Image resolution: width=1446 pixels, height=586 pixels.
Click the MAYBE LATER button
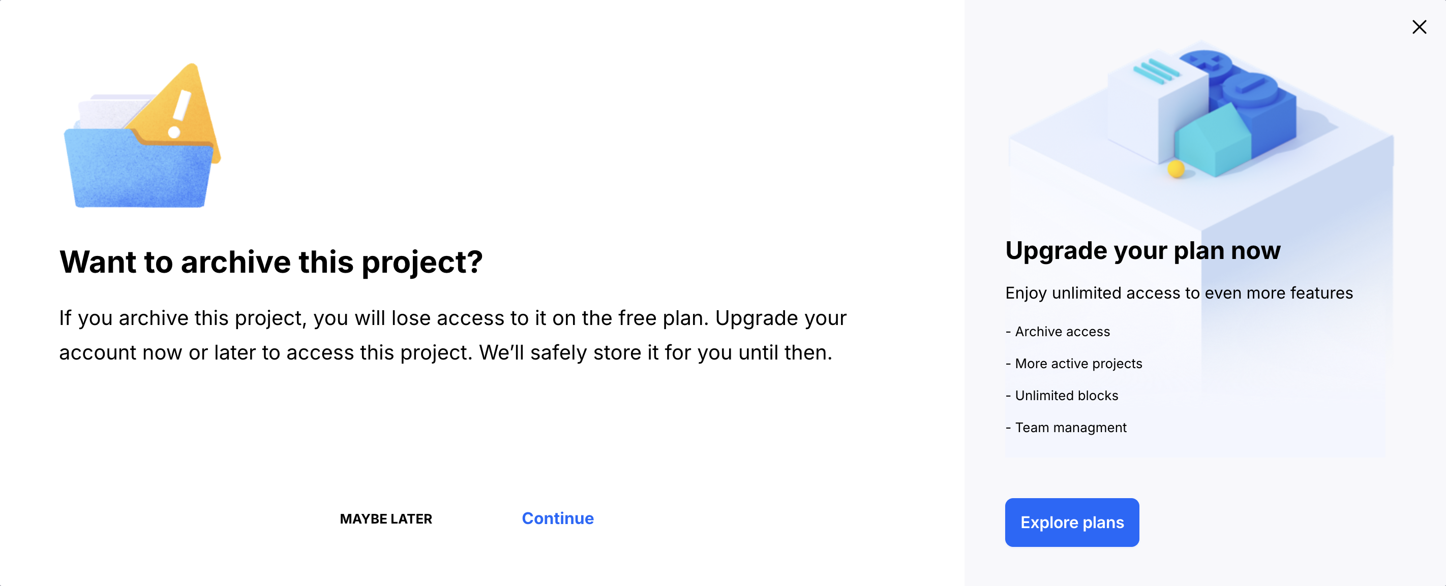(x=385, y=518)
